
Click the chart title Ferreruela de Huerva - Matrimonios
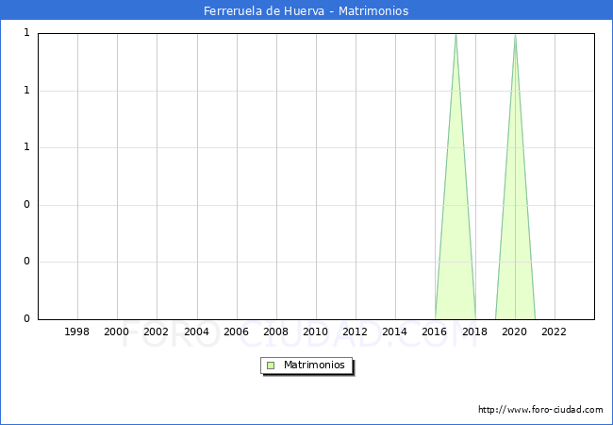[x=306, y=11]
